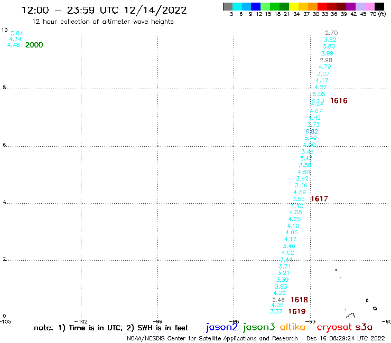Click the 'jason2' satellite legend name
Screen dimensions: 391x343
(222, 327)
